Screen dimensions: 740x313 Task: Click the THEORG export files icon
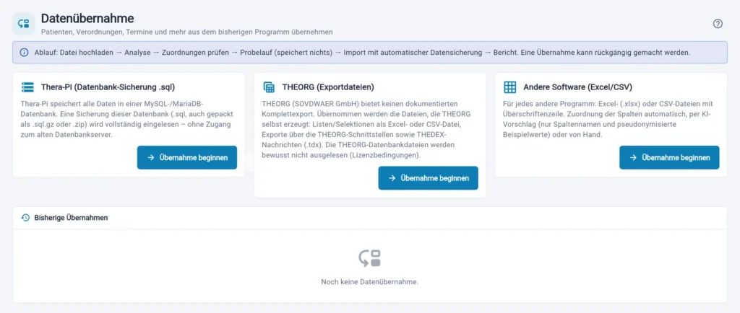(269, 87)
